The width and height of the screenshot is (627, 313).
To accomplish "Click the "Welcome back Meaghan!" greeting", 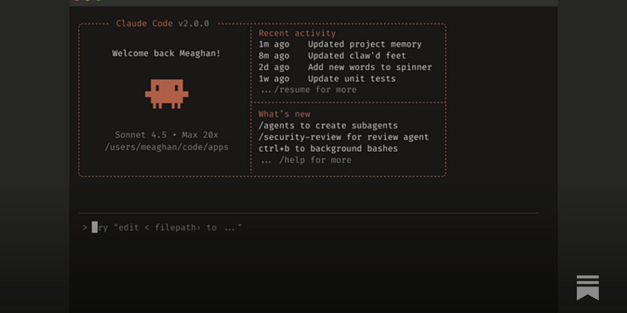I will (x=166, y=53).
